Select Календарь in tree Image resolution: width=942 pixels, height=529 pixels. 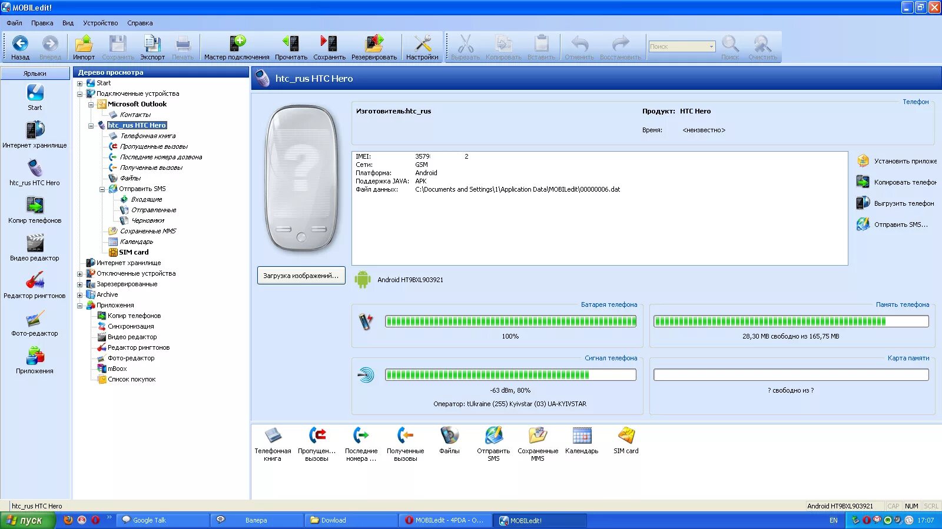137,242
